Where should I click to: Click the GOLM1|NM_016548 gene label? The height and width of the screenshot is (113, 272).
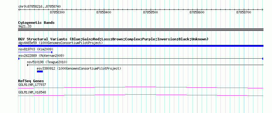point(32,92)
